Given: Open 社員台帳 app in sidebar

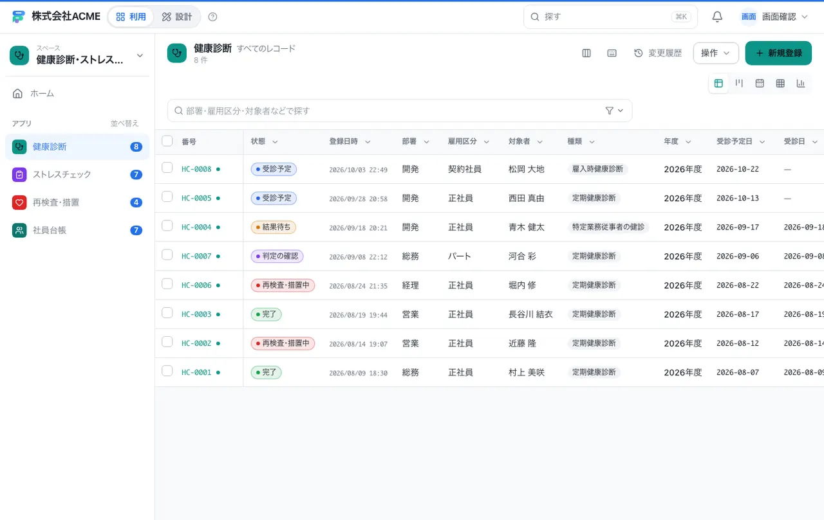Looking at the screenshot, I should 77,230.
